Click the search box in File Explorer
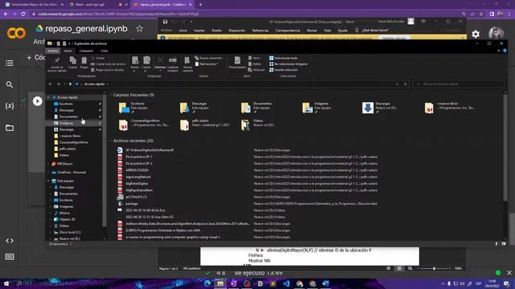 (458, 84)
